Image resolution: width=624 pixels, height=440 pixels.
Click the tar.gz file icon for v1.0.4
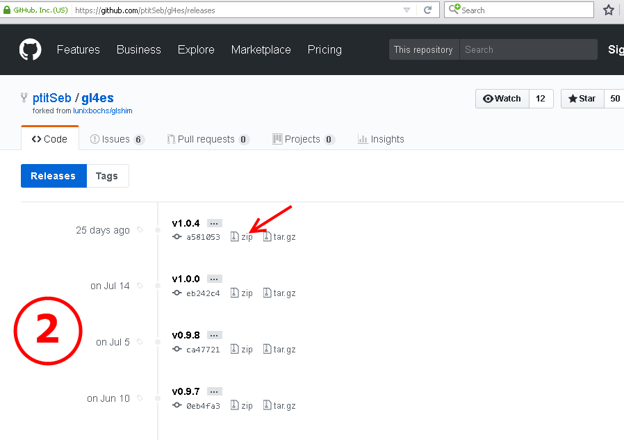(x=267, y=236)
